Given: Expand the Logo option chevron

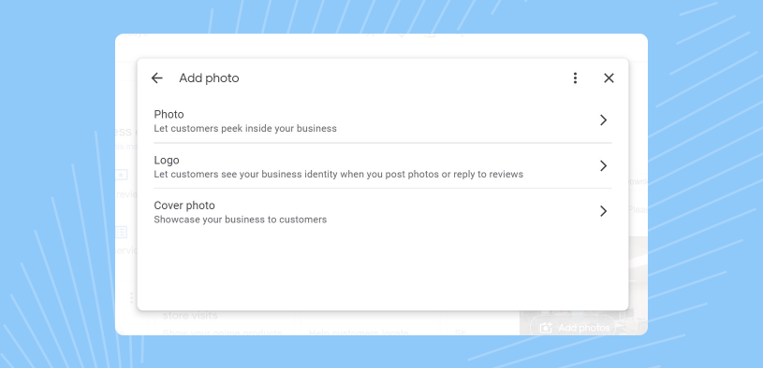Looking at the screenshot, I should [x=604, y=166].
